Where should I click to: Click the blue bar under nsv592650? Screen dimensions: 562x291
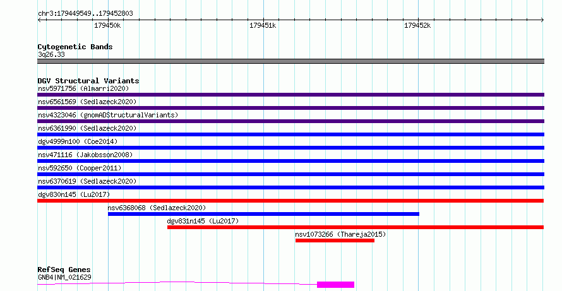click(290, 174)
